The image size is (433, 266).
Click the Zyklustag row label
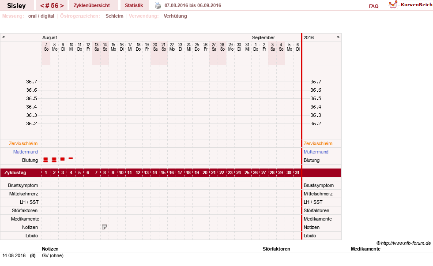[15, 173]
